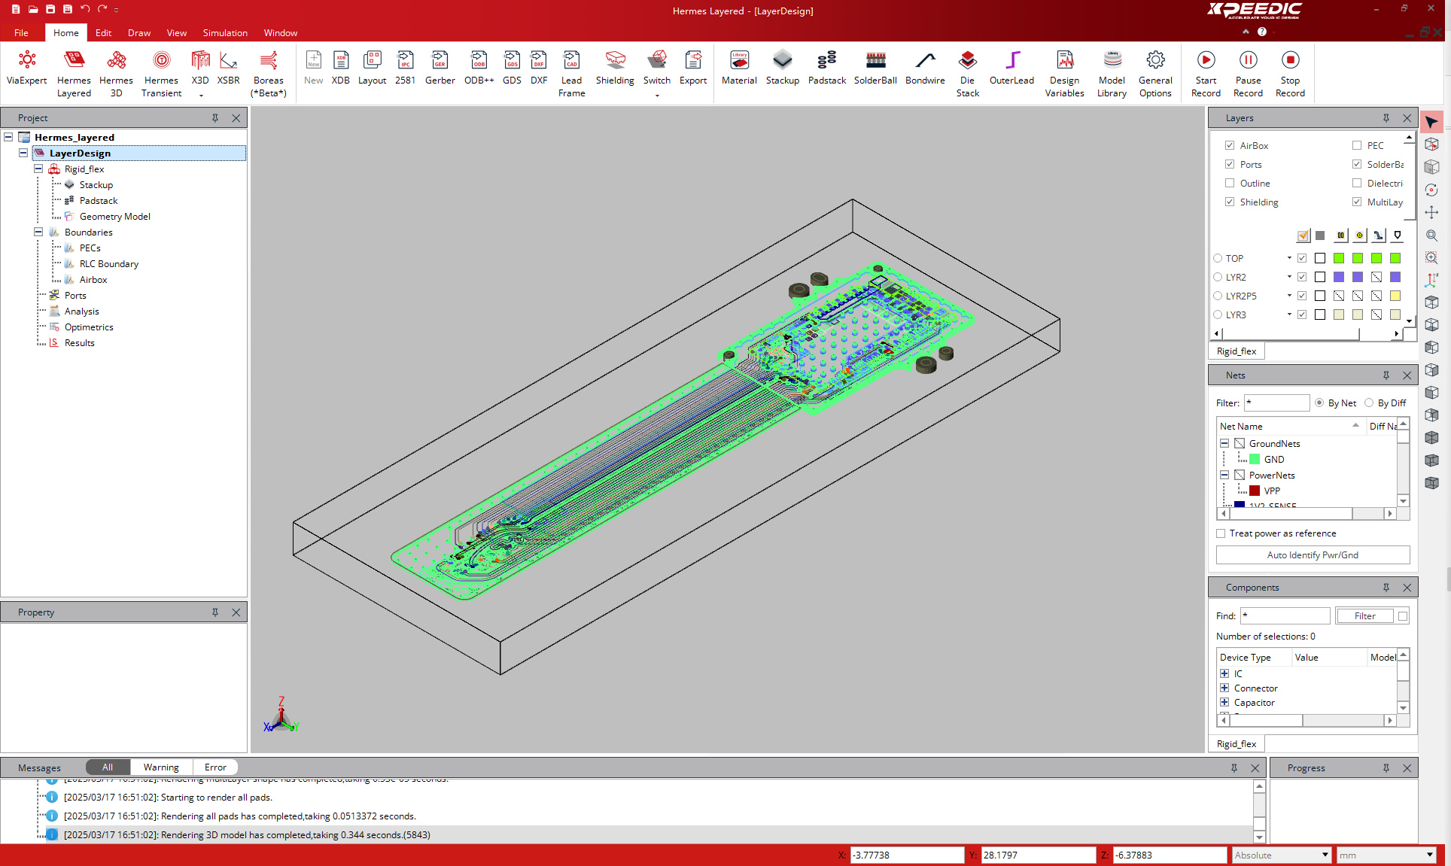Open the Simulation tab
The image size is (1451, 866).
(225, 32)
